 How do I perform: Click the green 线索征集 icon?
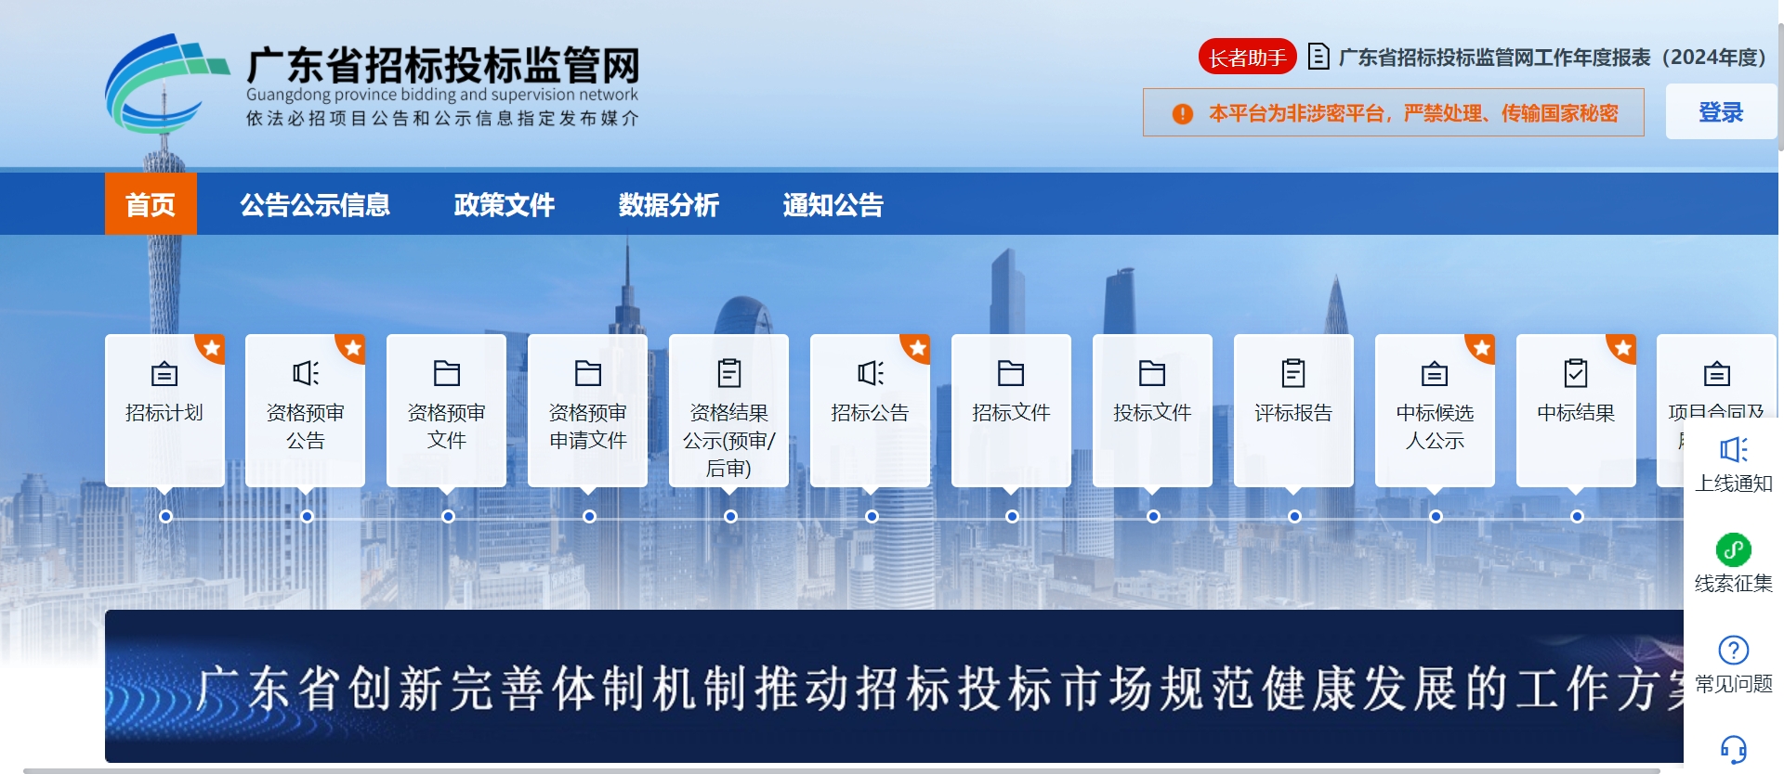tap(1733, 550)
